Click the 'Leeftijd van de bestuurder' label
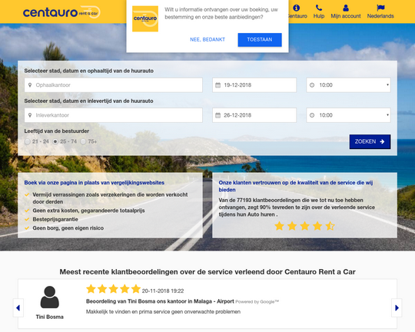 coord(57,131)
